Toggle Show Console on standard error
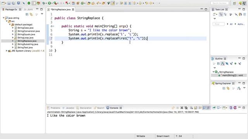The image size is (248, 139). click(x=208, y=108)
